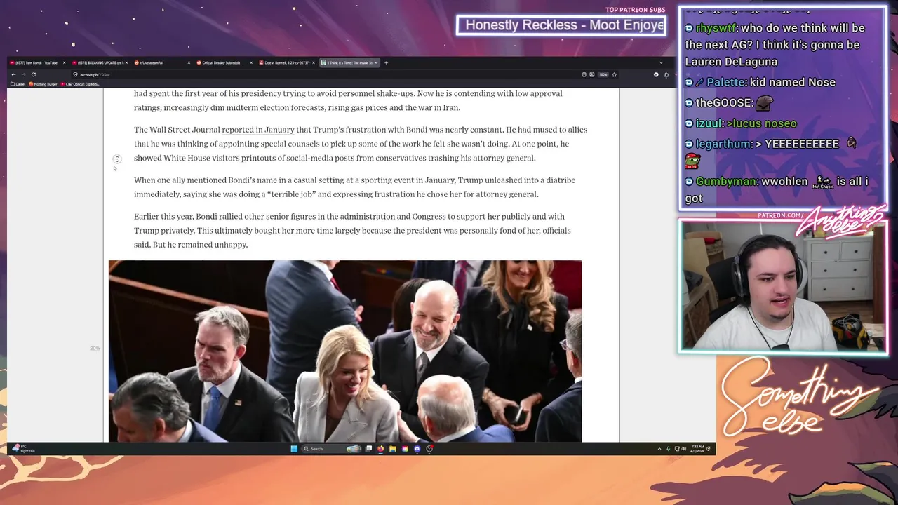This screenshot has height=505, width=898.
Task: Reload the archive.ph page
Action: 33,74
